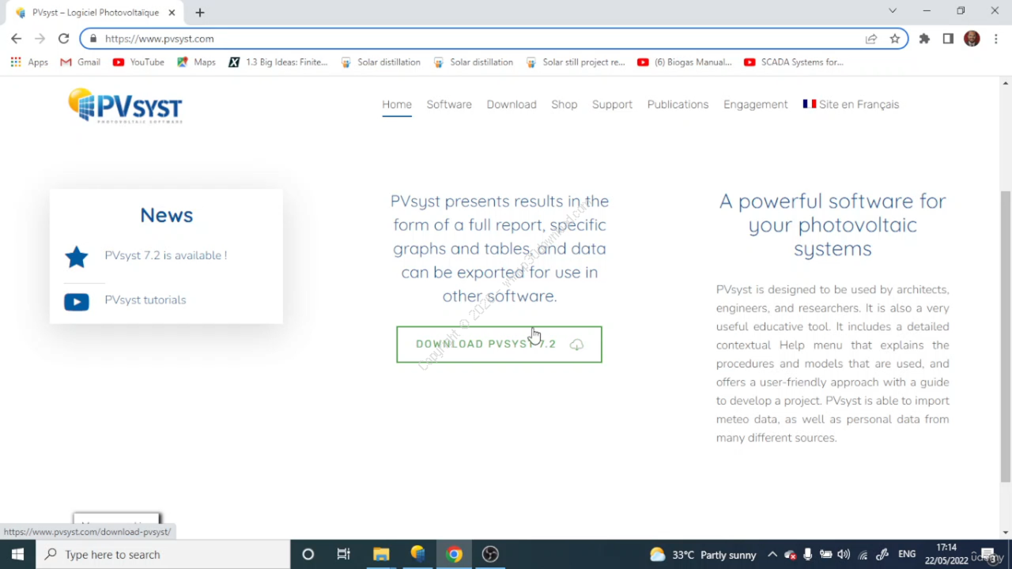Image resolution: width=1012 pixels, height=569 pixels.
Task: Click the microphone tray icon
Action: pyautogui.click(x=807, y=555)
